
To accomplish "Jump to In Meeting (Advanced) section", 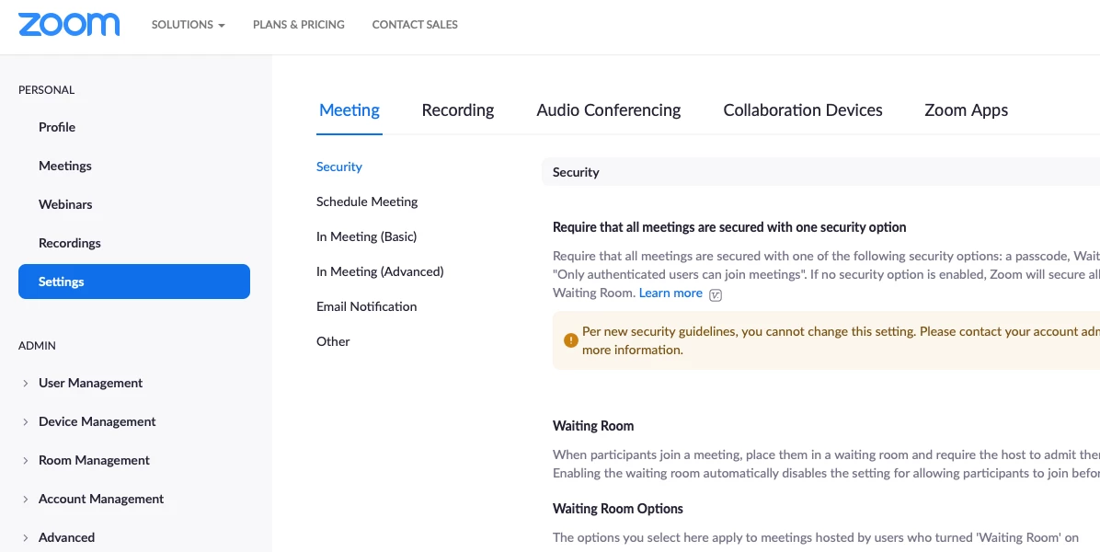I will point(380,271).
